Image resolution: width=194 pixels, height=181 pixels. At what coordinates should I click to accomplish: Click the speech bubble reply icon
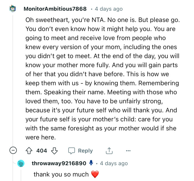pos(72,151)
